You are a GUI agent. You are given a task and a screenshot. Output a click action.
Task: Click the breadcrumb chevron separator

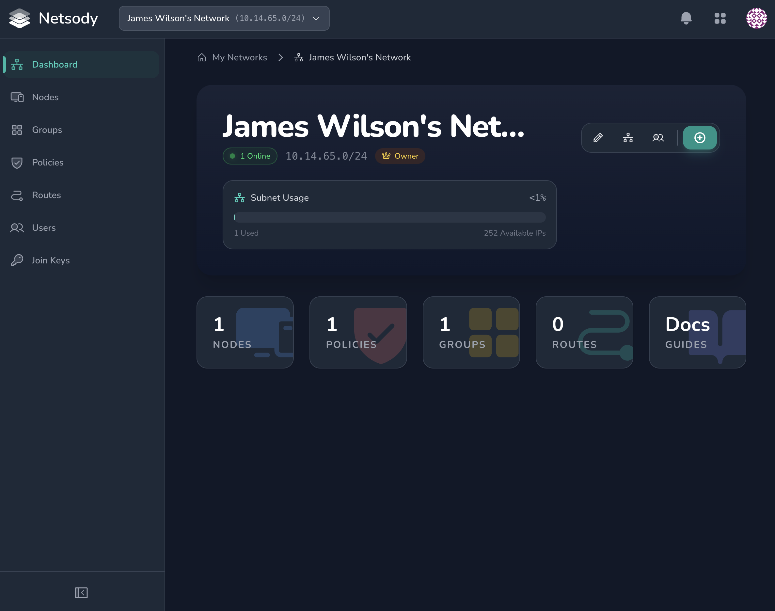click(280, 57)
